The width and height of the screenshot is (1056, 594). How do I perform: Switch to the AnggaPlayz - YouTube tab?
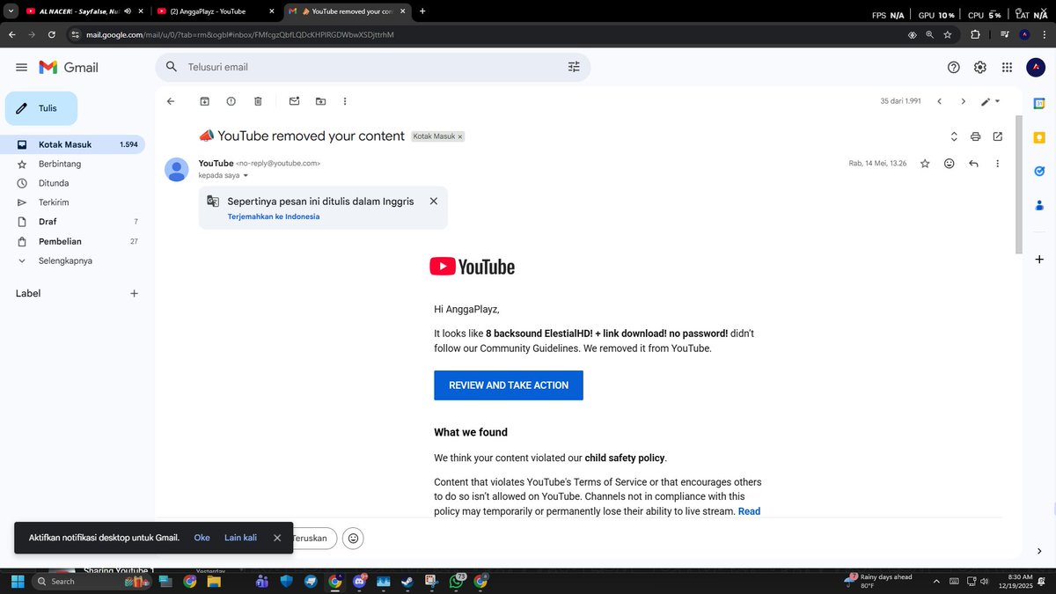click(216, 11)
